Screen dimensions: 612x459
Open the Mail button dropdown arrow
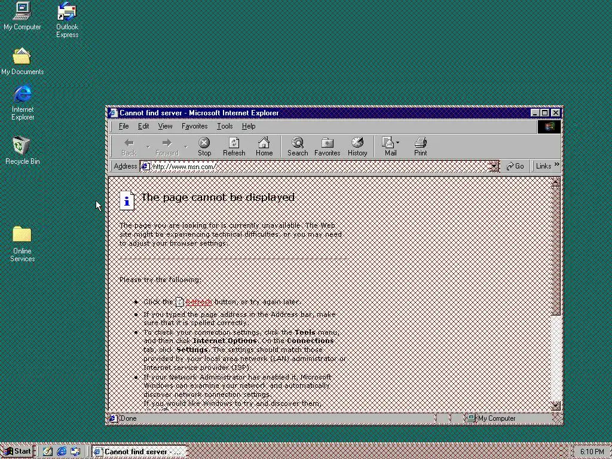pyautogui.click(x=397, y=143)
